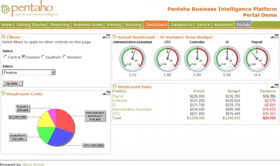Click the red Administrative Assistant pie slice

pyautogui.click(x=65, y=120)
